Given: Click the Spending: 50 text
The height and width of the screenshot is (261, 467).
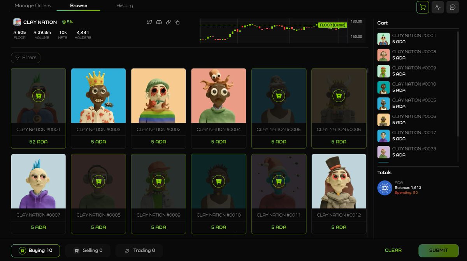Looking at the screenshot, I should click(406, 193).
